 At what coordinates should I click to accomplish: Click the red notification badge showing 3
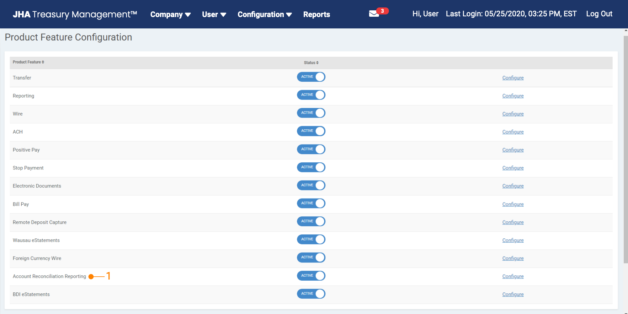pyautogui.click(x=382, y=11)
